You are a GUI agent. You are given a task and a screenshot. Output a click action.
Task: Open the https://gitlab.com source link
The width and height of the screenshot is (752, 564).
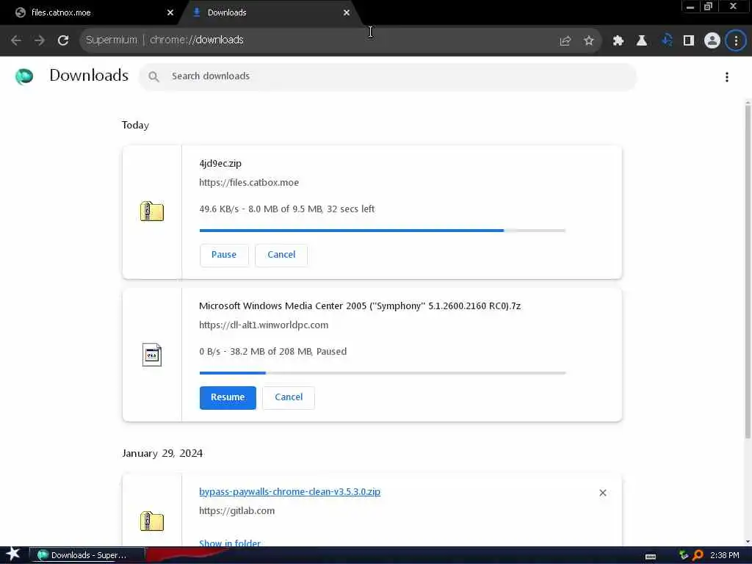coord(237,511)
